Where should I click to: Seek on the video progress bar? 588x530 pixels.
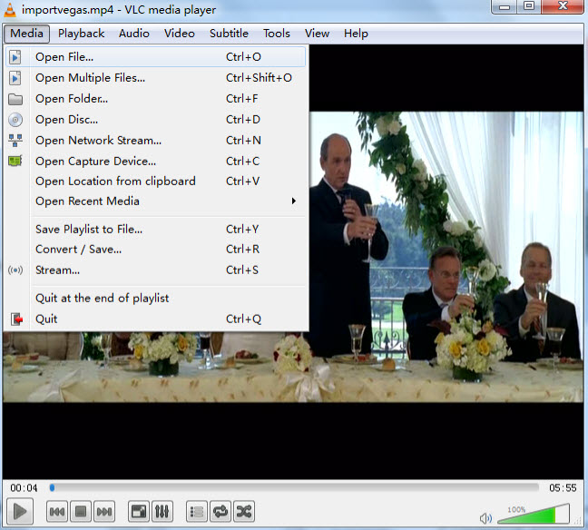tap(294, 487)
